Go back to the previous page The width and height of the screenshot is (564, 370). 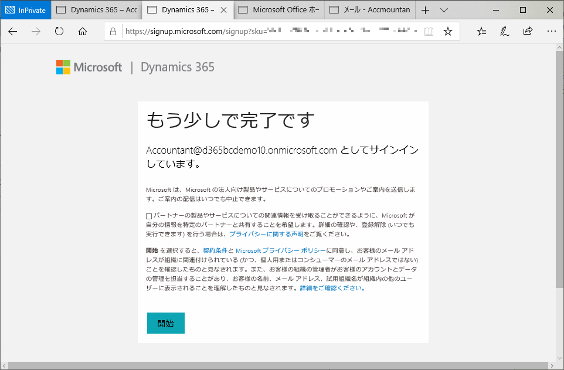click(x=12, y=32)
